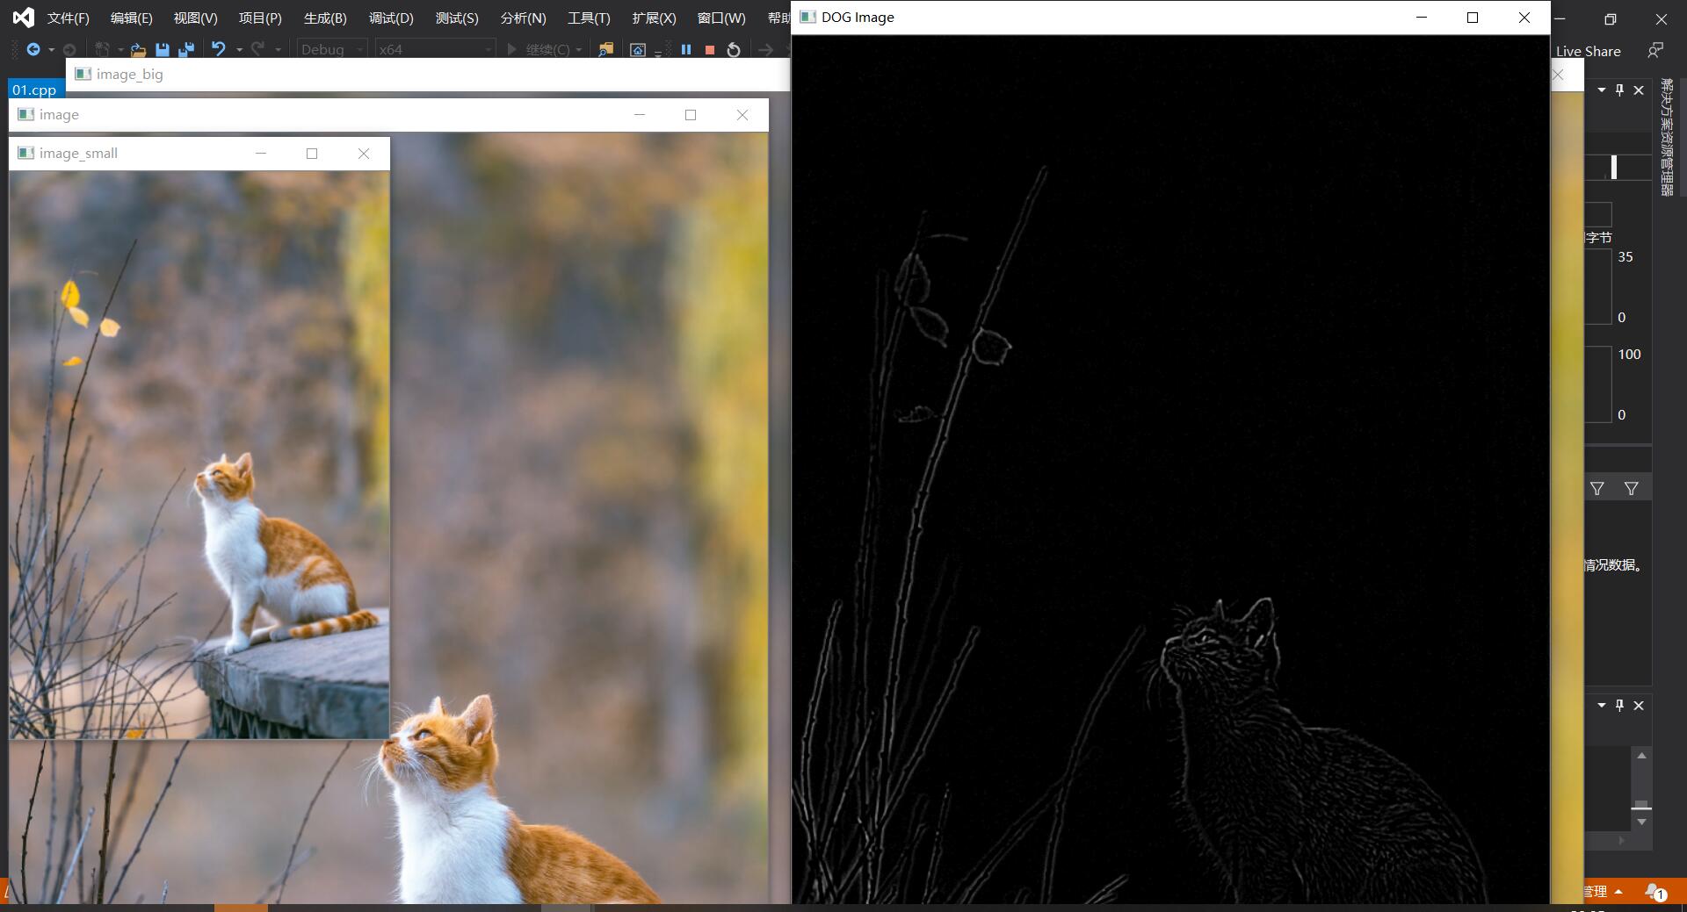Open the 视图(V) menu
Screen dimensions: 1687x912
tap(196, 18)
